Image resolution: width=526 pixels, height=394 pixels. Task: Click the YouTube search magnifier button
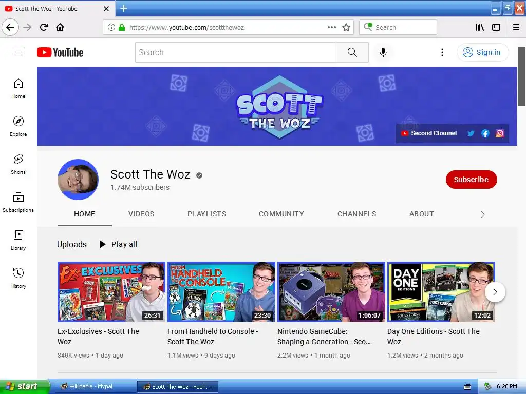[x=352, y=52]
